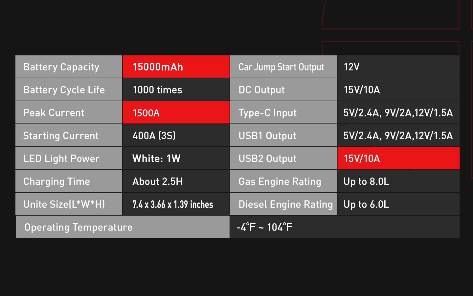Click the Battery Capacity label cell
Screen dimensions: 473x296
point(69,67)
